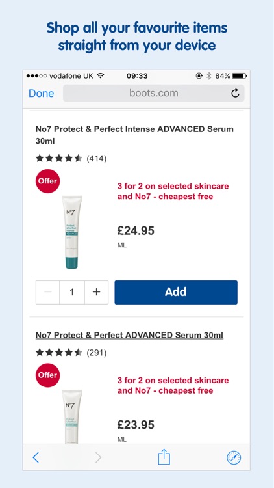Tap the browser back arrow
The image size is (274, 488).
[x=36, y=457]
